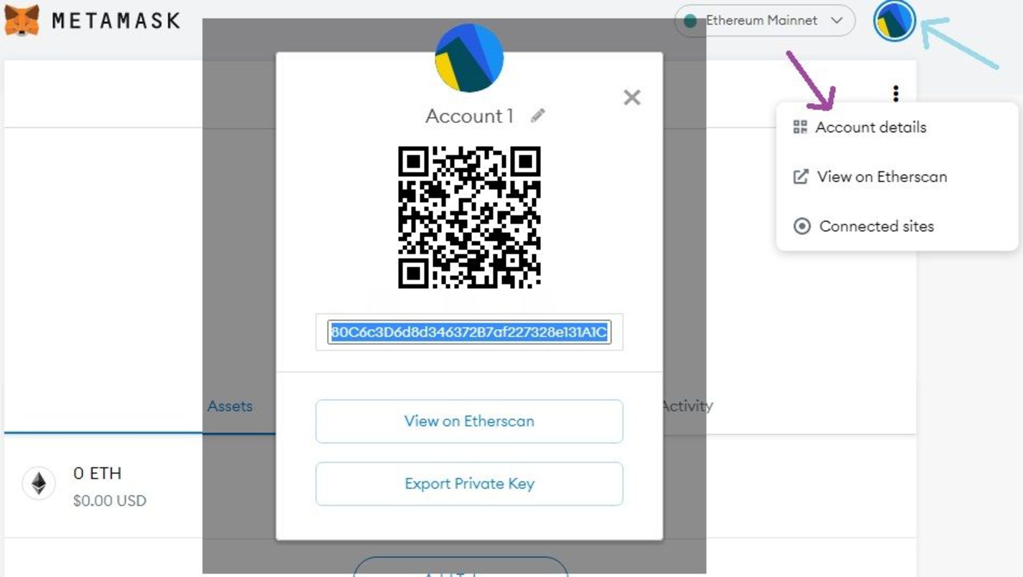
Task: Click the target icon beside Connected sites
Action: point(802,226)
